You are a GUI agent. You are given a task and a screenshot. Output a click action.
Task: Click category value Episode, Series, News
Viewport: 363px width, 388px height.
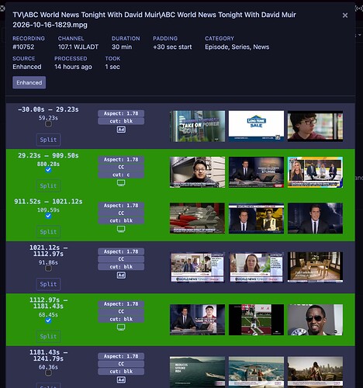(237, 47)
